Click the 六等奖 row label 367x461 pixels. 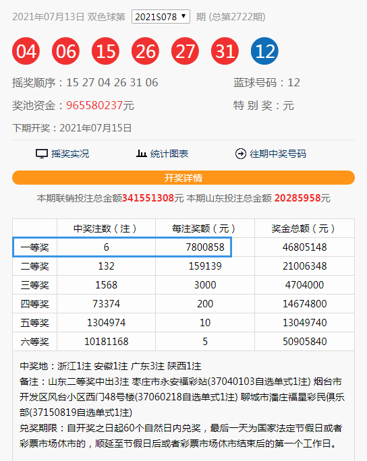pyautogui.click(x=34, y=342)
